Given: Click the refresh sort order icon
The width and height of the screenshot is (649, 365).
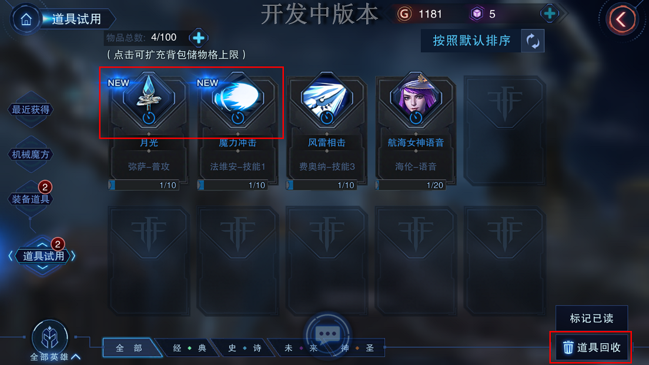Looking at the screenshot, I should (533, 41).
